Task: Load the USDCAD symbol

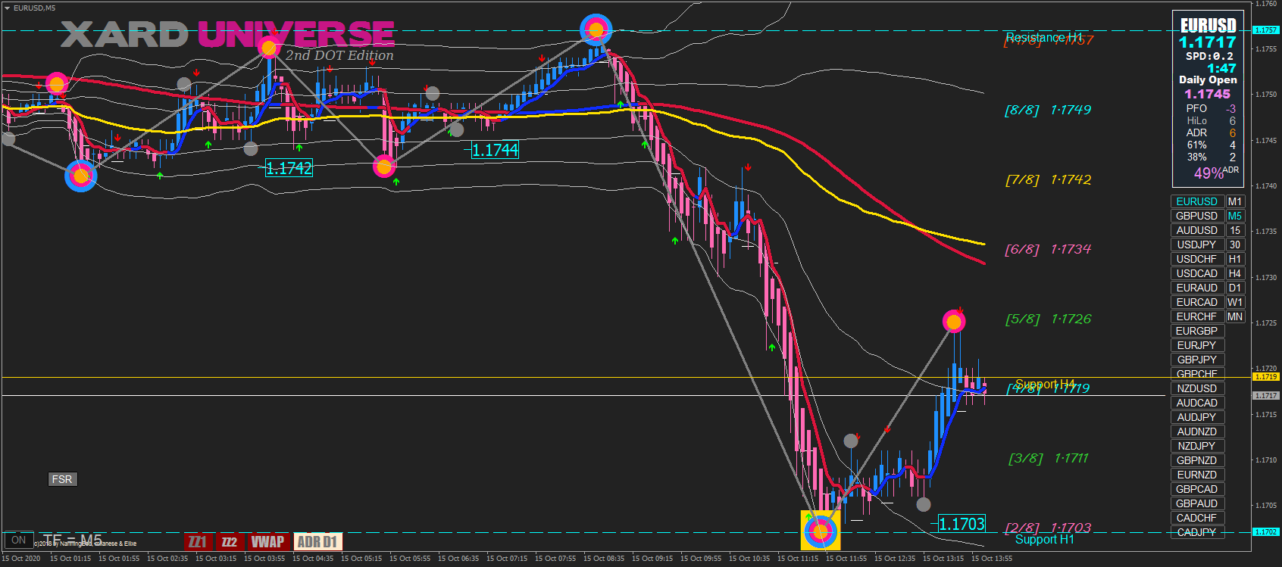Action: pos(1197,273)
